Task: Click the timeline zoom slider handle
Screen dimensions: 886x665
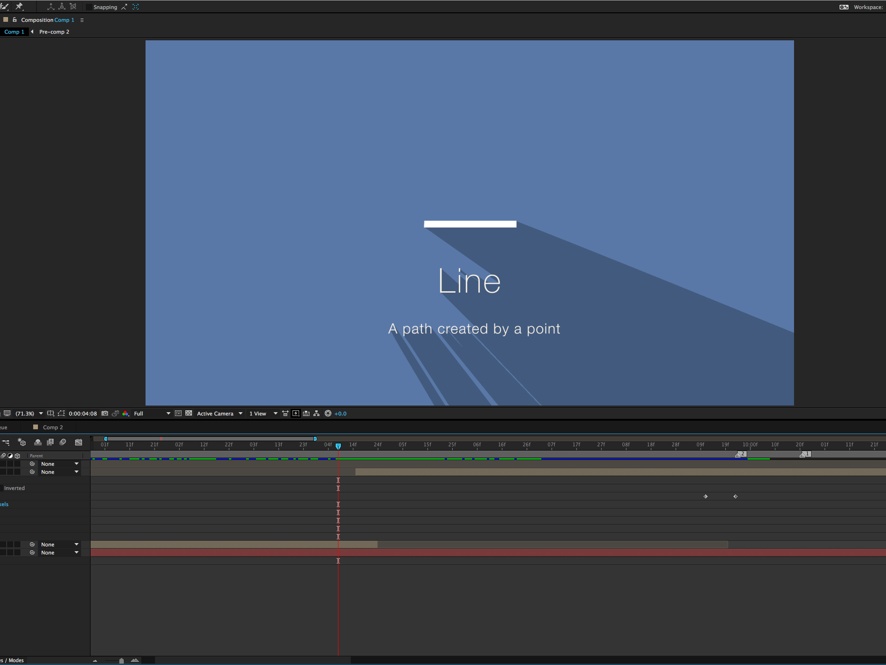Action: pos(121,661)
